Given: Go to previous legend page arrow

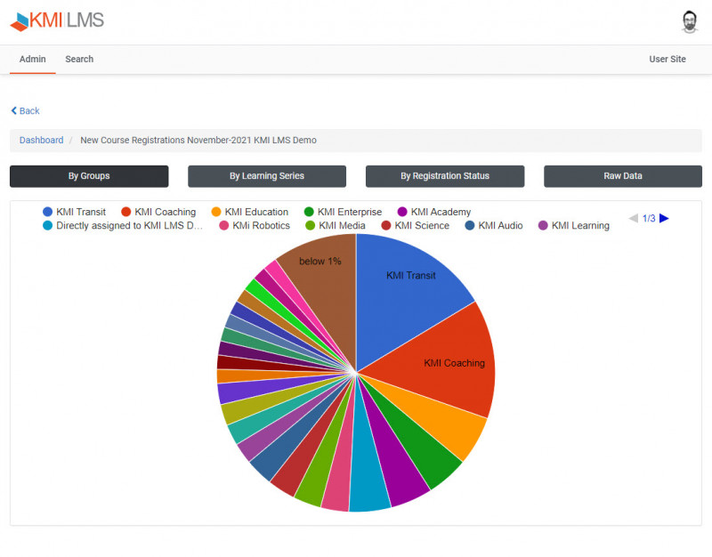Looking at the screenshot, I should tap(634, 218).
